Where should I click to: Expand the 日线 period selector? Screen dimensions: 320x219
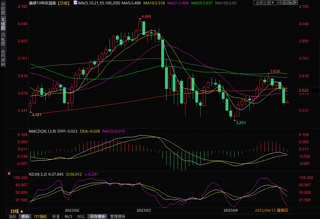pos(17,211)
